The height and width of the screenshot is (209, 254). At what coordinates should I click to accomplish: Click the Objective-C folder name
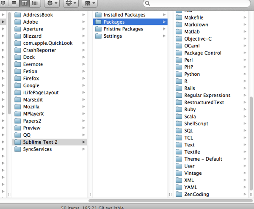198,38
